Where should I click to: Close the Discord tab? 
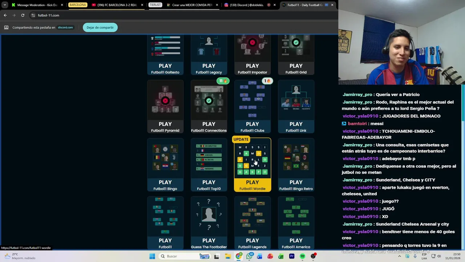pos(275,5)
